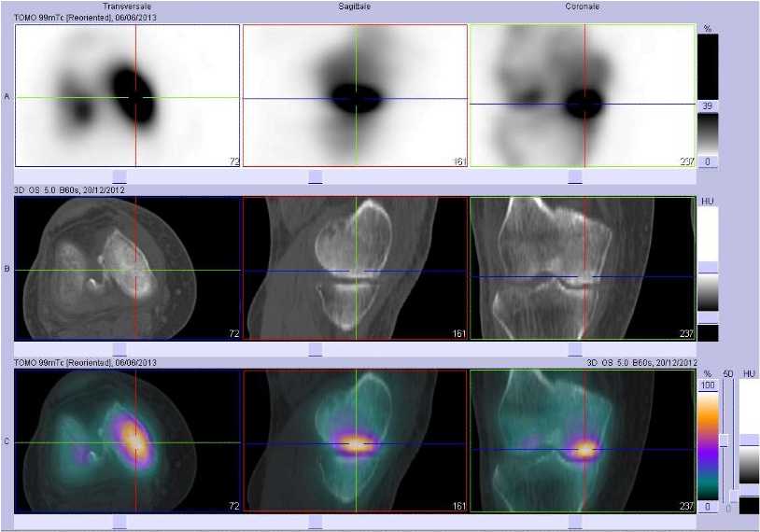Screen dimensions: 760x532
Task: Click the lower handle of the second blend slider
Action: tap(733, 497)
